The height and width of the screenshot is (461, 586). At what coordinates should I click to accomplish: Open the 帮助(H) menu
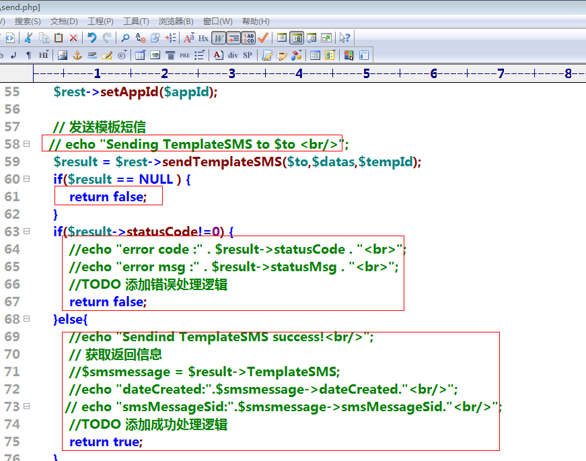tap(256, 22)
